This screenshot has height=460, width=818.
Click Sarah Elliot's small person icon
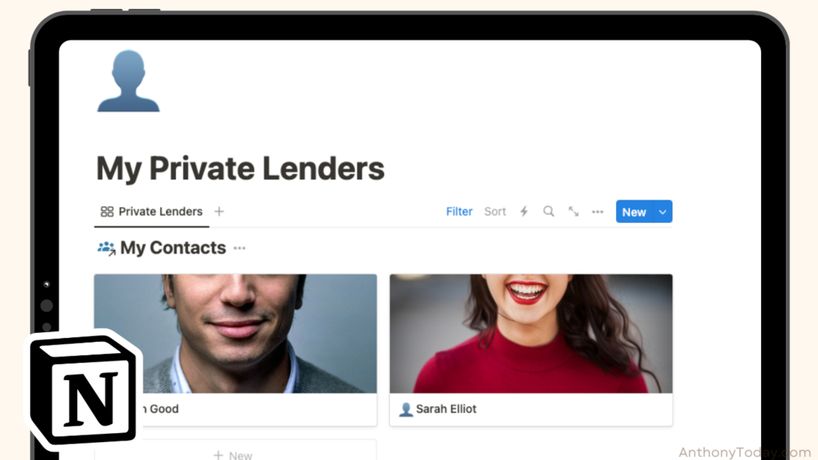405,410
